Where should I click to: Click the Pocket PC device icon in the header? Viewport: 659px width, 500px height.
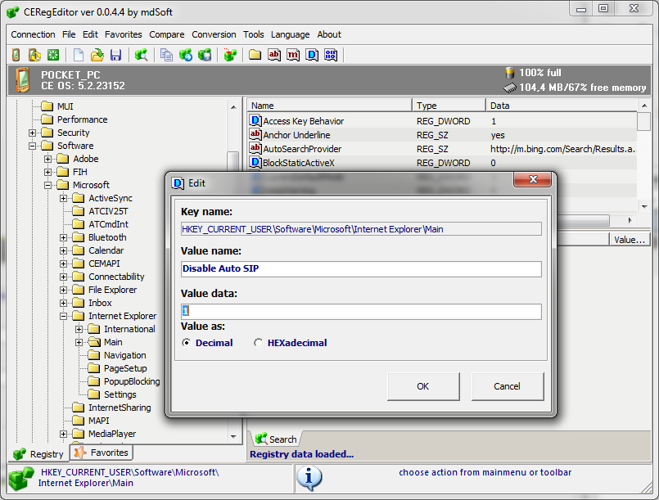click(x=23, y=79)
